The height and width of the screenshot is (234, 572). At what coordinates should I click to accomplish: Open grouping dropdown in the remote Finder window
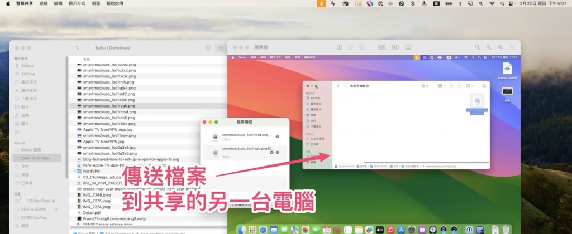click(441, 86)
